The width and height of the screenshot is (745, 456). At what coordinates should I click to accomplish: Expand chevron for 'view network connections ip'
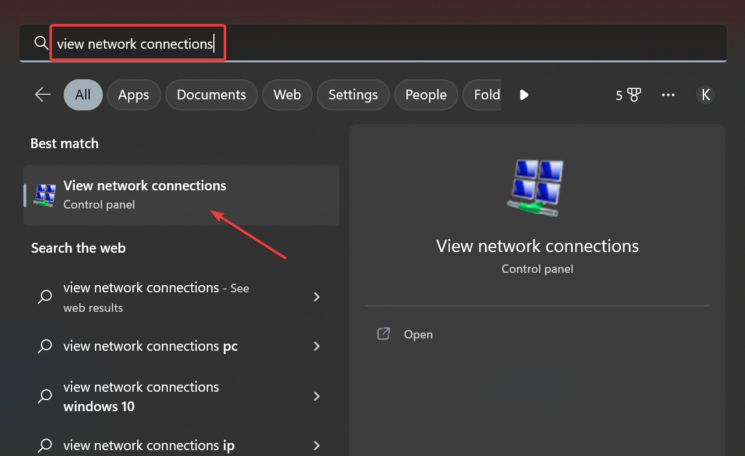tap(317, 445)
